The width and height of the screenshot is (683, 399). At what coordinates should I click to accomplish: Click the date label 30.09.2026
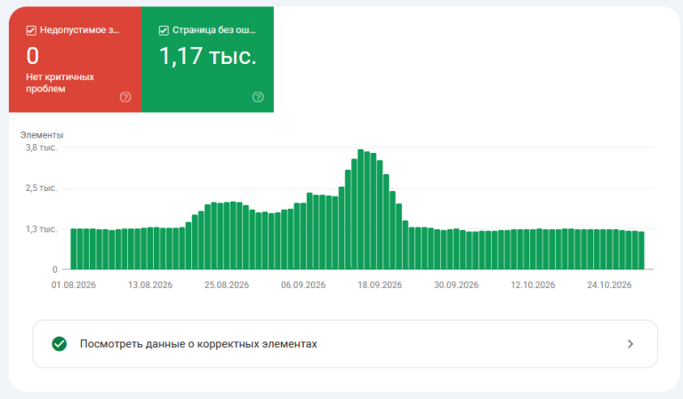(456, 285)
